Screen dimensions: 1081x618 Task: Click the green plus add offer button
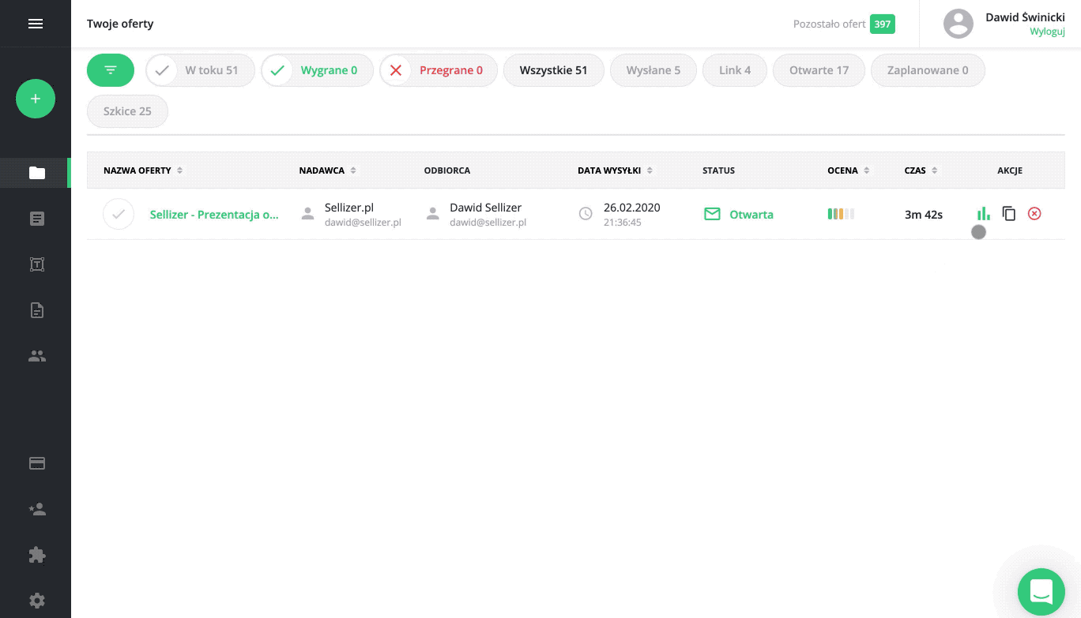[36, 99]
